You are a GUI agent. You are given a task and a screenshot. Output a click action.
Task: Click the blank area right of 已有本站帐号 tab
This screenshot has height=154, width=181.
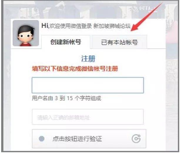(x=156, y=42)
